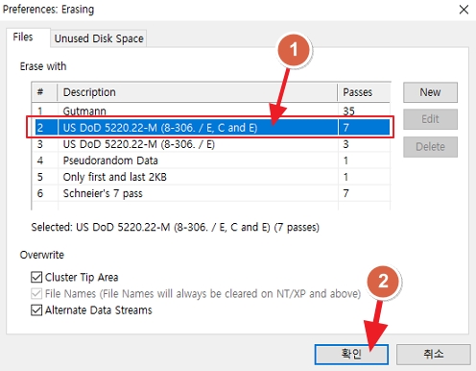This screenshot has width=476, height=371.
Task: Select Schneier's 7 pass method
Action: (x=210, y=193)
